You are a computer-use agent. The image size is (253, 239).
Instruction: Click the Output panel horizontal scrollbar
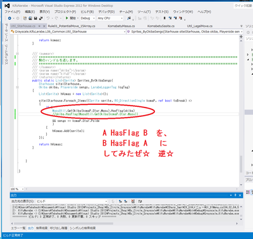pyautogui.click(x=125, y=223)
